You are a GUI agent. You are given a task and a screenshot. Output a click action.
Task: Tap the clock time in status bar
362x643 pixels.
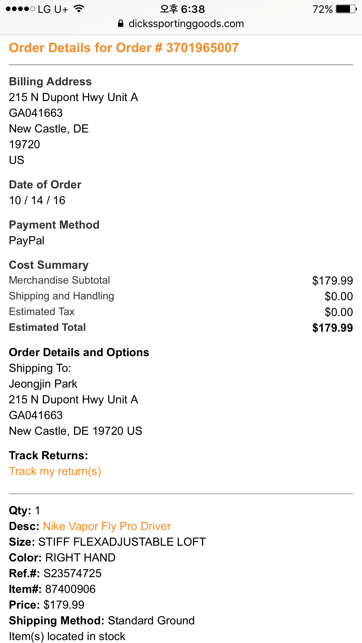pos(182,9)
